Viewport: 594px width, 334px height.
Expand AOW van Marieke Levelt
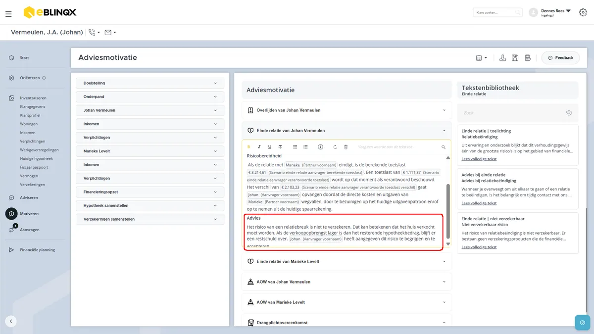(346, 302)
